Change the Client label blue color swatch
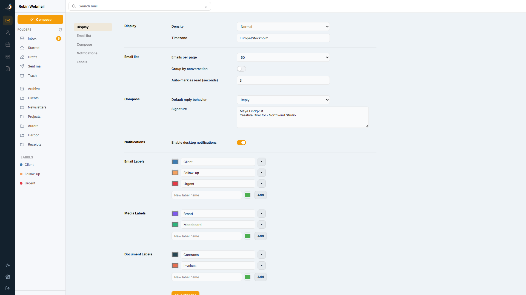Viewport: 526px width, 295px height. (175, 162)
